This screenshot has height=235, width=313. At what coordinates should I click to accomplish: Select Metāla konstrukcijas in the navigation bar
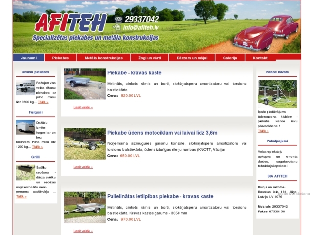pyautogui.click(x=104, y=58)
